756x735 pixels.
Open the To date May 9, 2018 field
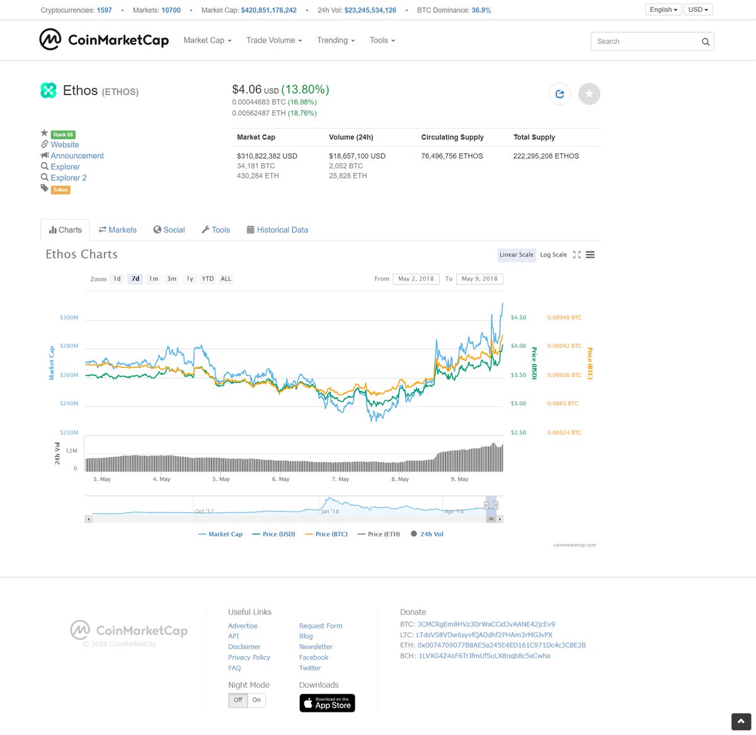[x=479, y=279]
